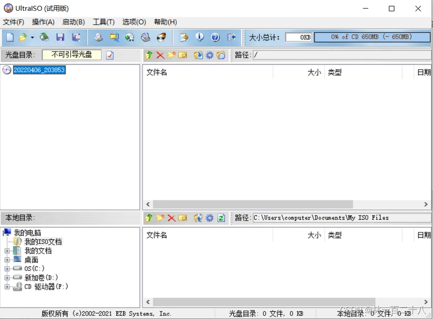Select the 20220406_203853 disc tree item
The image size is (433, 319).
39,70
